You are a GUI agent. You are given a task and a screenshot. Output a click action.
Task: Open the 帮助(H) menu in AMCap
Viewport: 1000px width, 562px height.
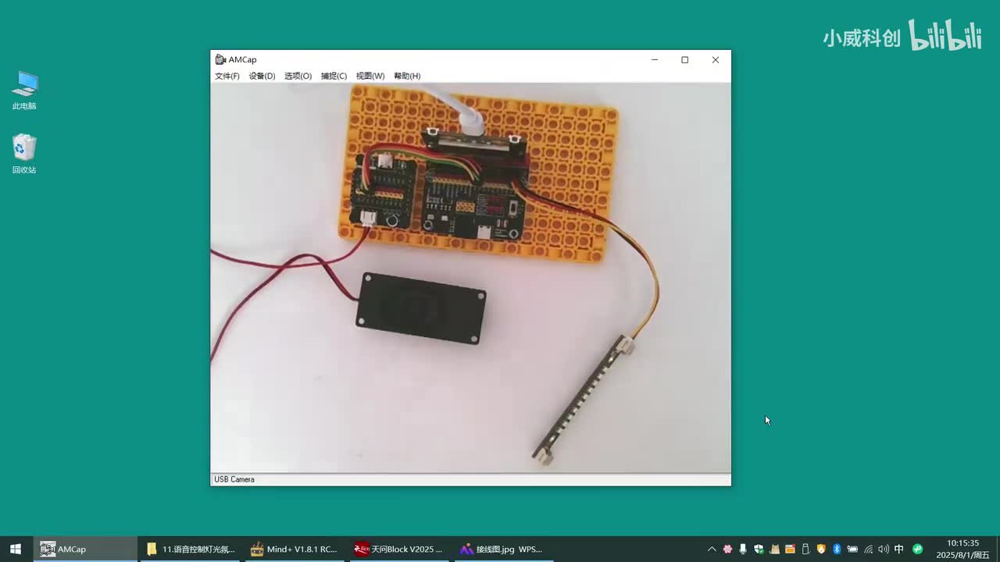pyautogui.click(x=407, y=76)
